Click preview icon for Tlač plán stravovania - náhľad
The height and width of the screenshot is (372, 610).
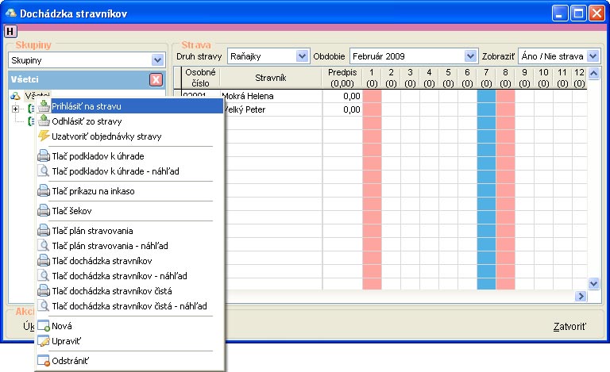(x=44, y=246)
